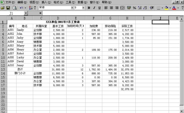The width and height of the screenshot is (184, 113).
Task: Toggle Bold formatting button
Action: coord(89,8)
